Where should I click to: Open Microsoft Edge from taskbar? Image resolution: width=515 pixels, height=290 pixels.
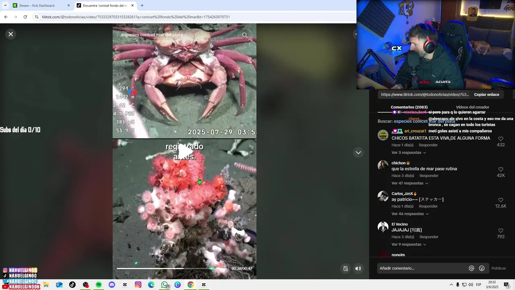click(x=151, y=285)
